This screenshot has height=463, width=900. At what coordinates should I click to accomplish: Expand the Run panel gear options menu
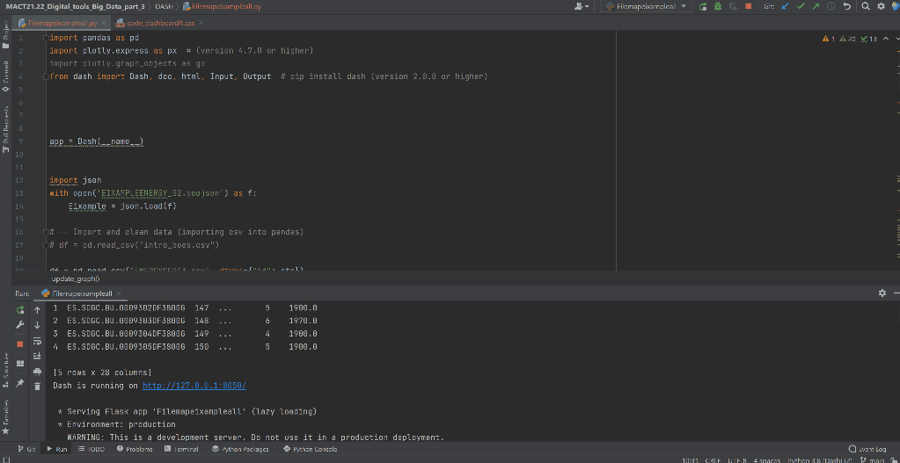882,293
